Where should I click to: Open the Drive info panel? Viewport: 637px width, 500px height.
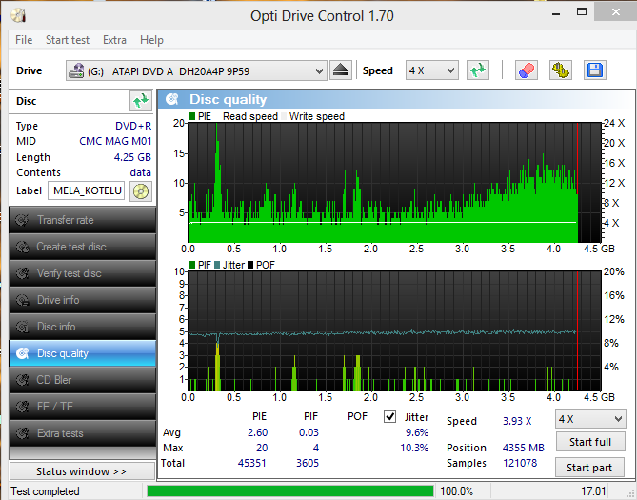click(x=83, y=300)
